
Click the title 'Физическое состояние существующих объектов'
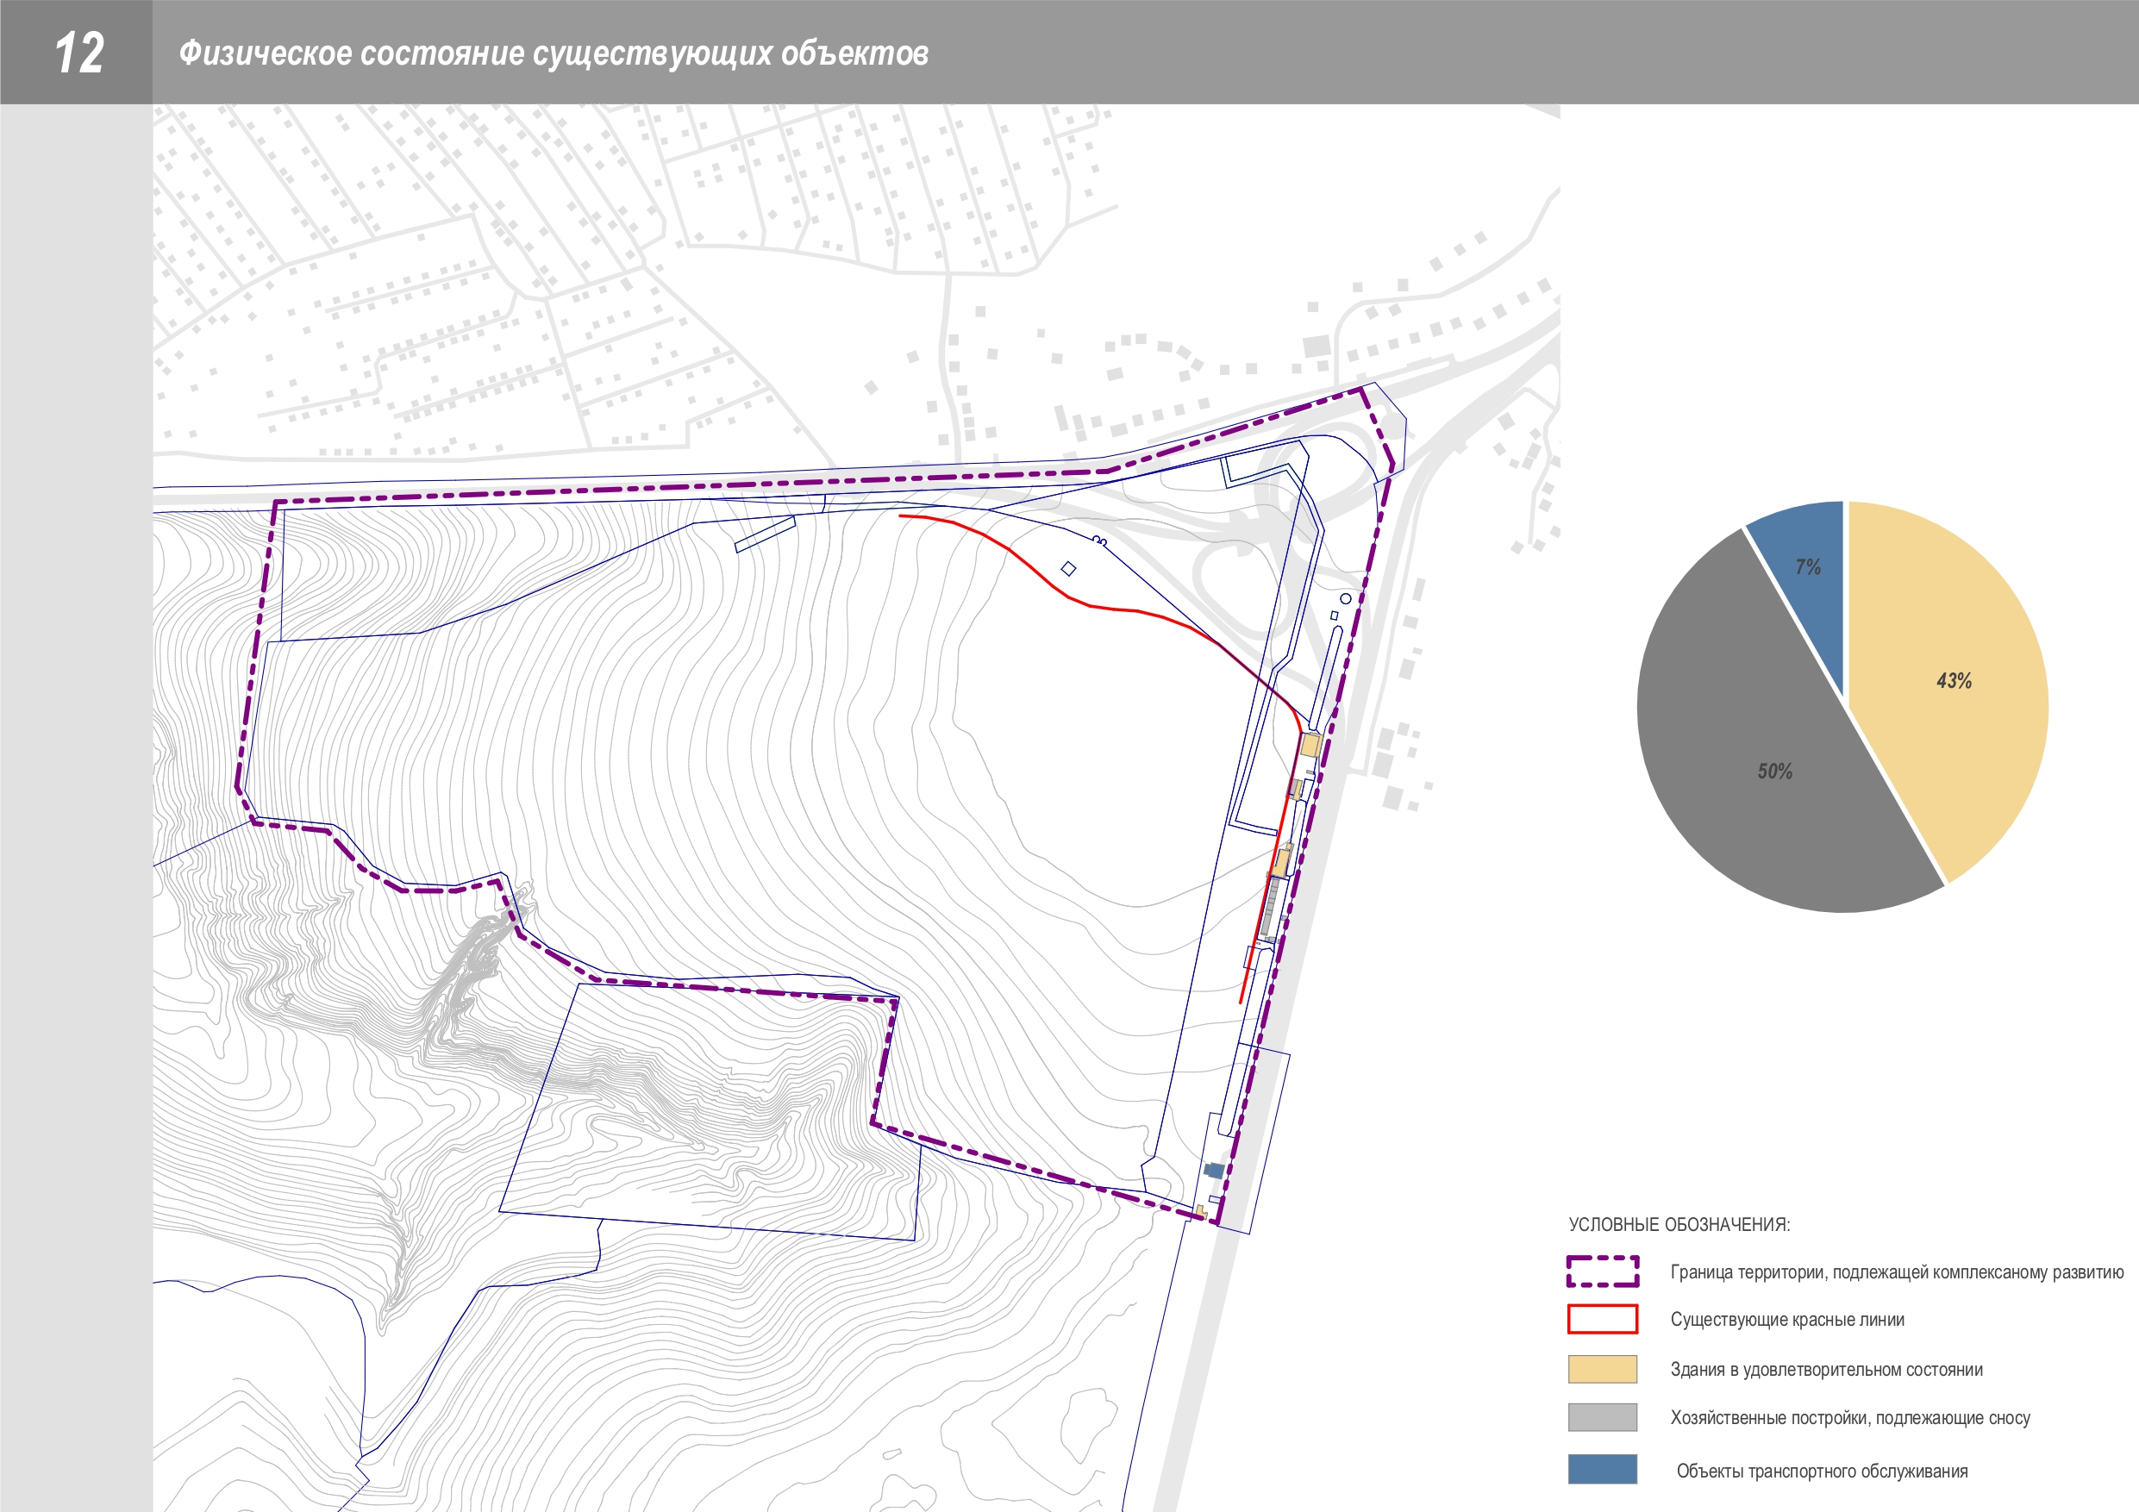point(554,53)
